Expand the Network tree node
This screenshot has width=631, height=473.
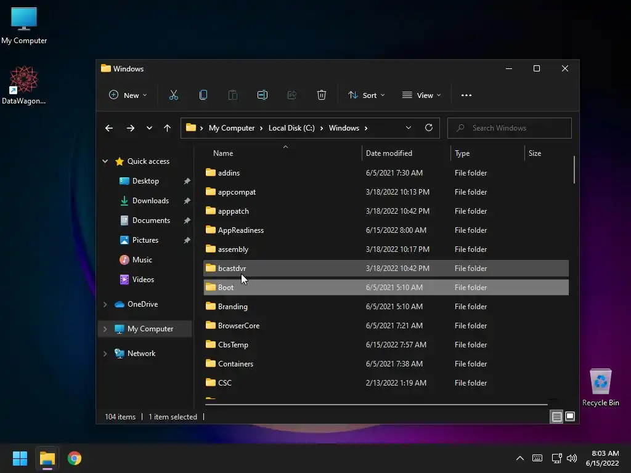(x=105, y=354)
